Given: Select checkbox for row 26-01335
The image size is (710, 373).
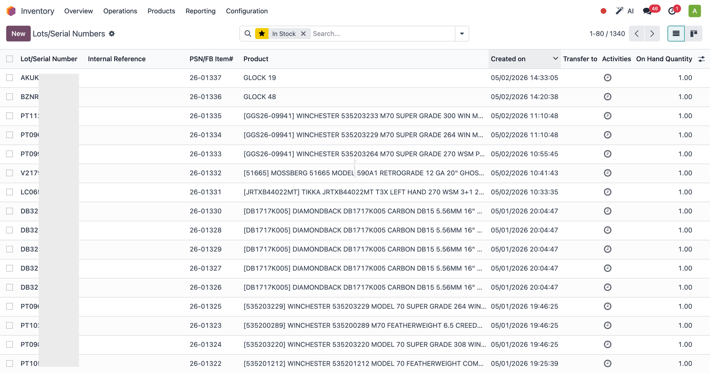Looking at the screenshot, I should pos(10,116).
